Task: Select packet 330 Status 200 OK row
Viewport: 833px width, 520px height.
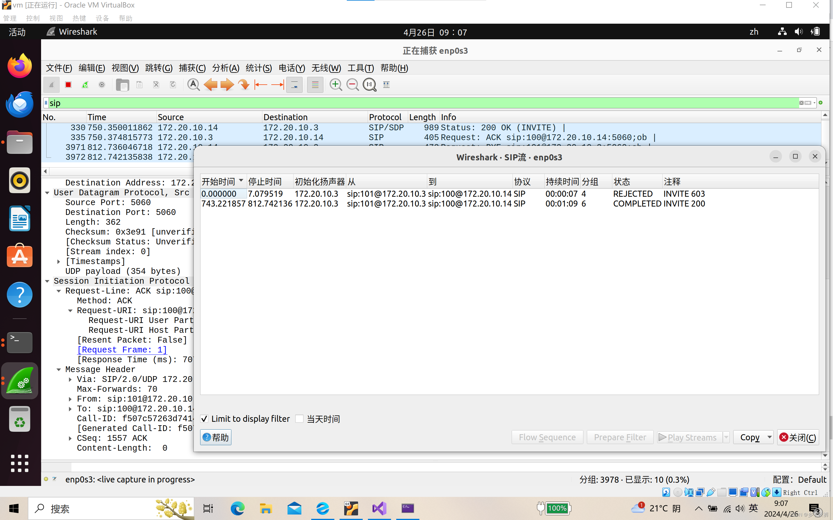Action: click(431, 128)
